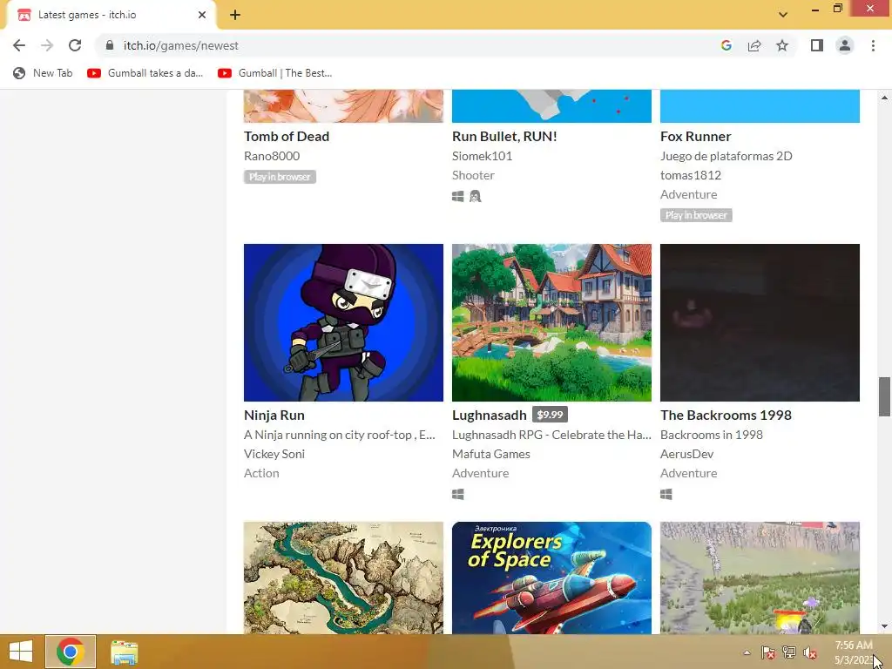Open File Explorer from the taskbar
This screenshot has width=892, height=669.
tap(124, 652)
